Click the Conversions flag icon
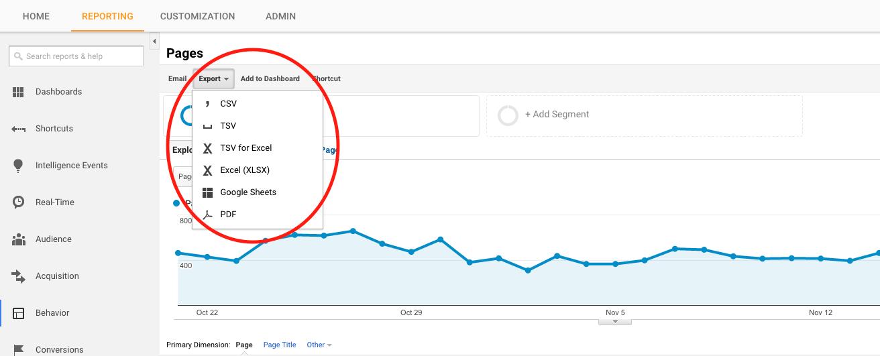Image resolution: width=880 pixels, height=356 pixels. [x=19, y=349]
